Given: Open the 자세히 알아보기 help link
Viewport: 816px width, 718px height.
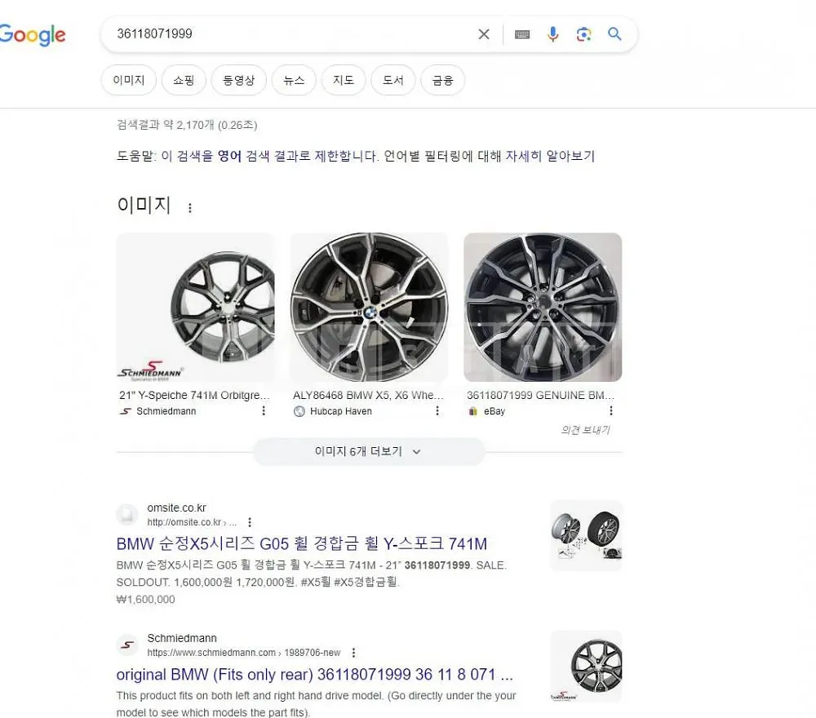Looking at the screenshot, I should coord(550,156).
